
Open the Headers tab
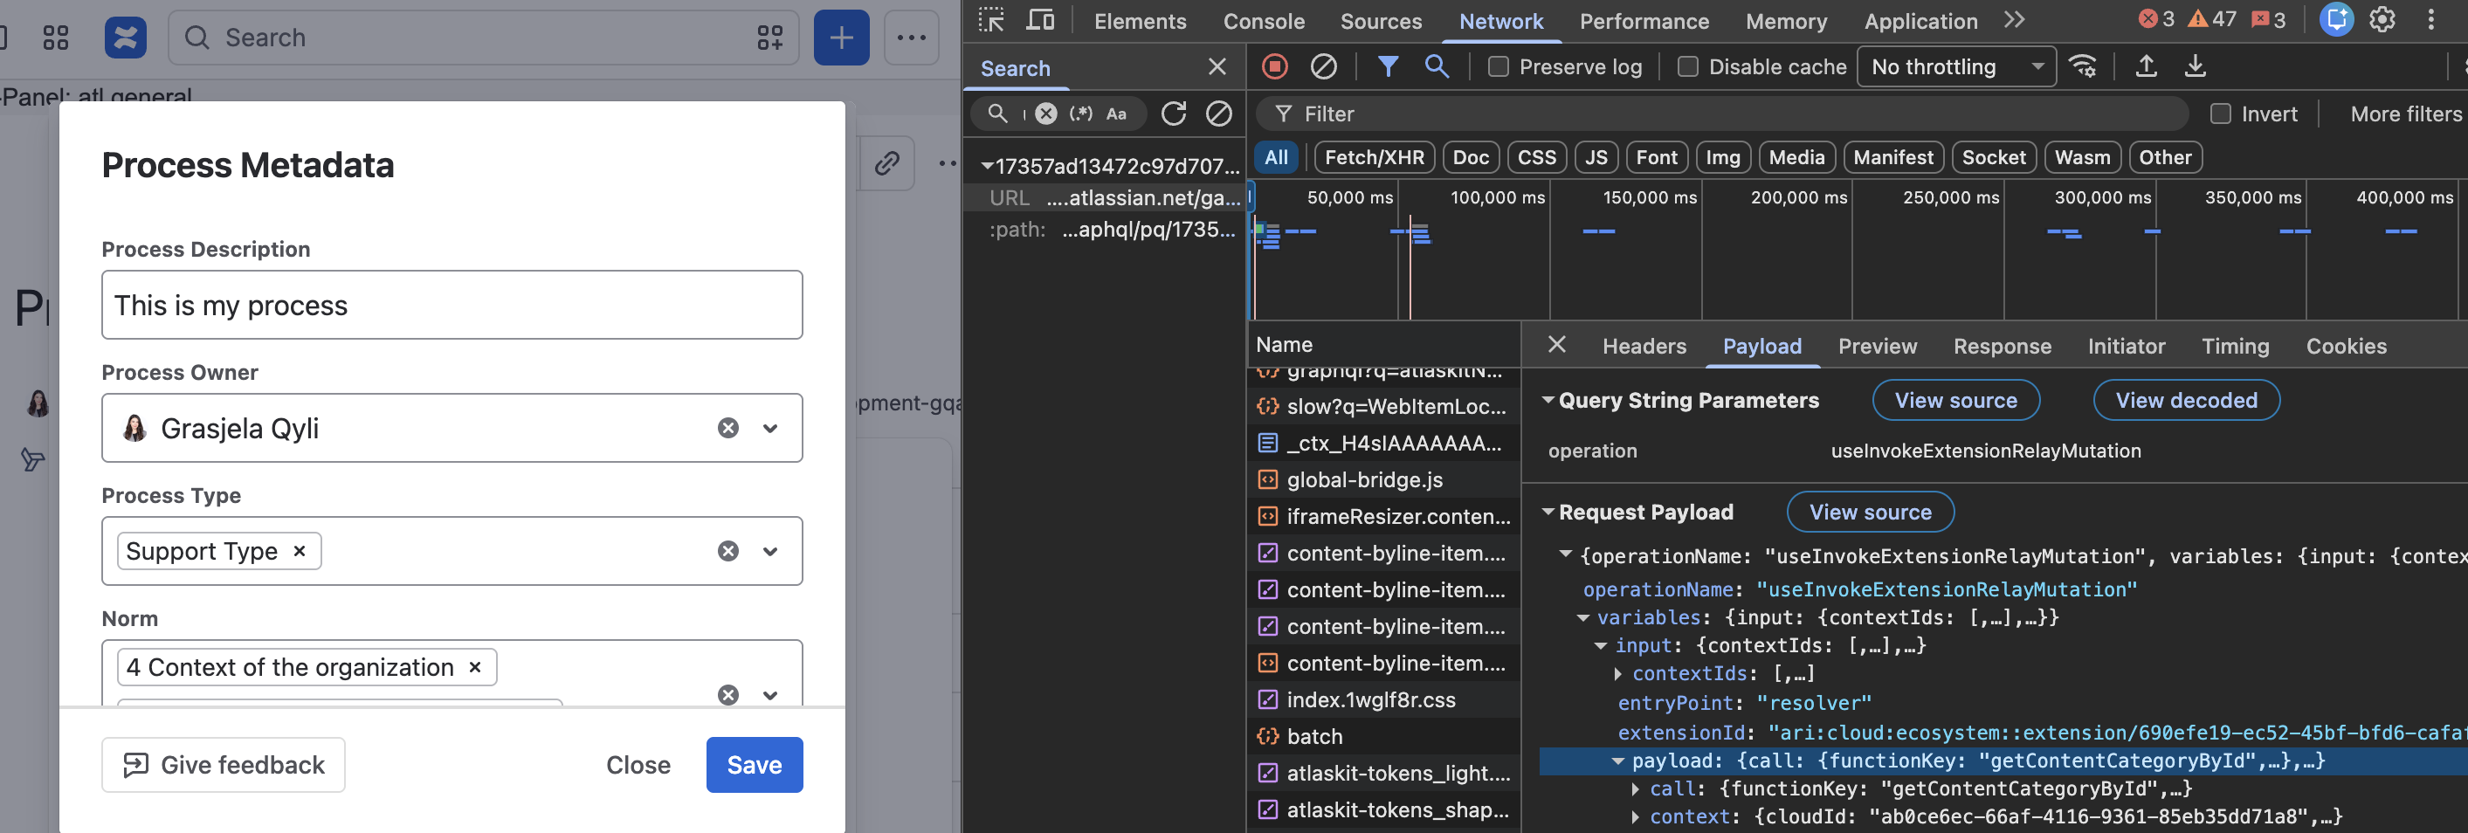tap(1643, 346)
